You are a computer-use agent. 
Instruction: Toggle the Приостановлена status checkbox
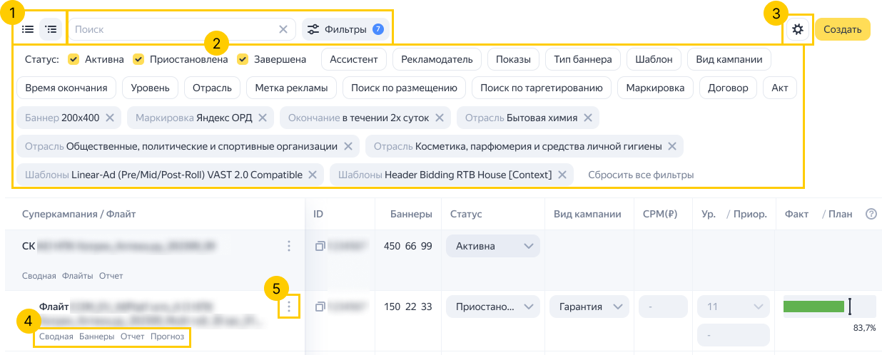point(138,59)
